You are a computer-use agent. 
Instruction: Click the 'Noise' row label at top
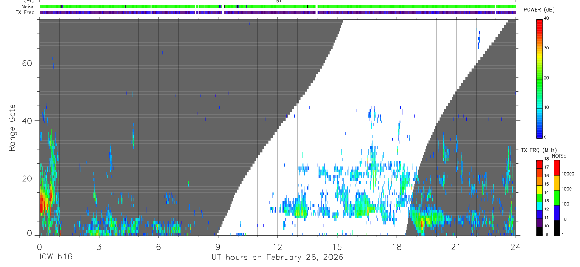click(x=28, y=7)
